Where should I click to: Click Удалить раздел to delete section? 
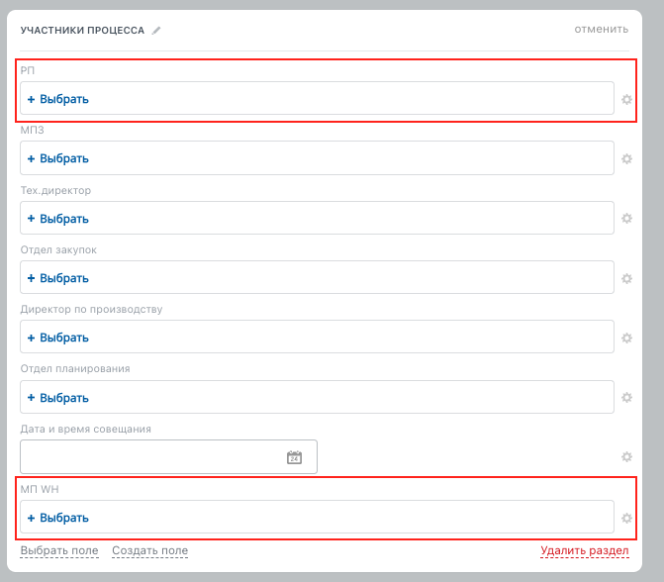point(584,550)
